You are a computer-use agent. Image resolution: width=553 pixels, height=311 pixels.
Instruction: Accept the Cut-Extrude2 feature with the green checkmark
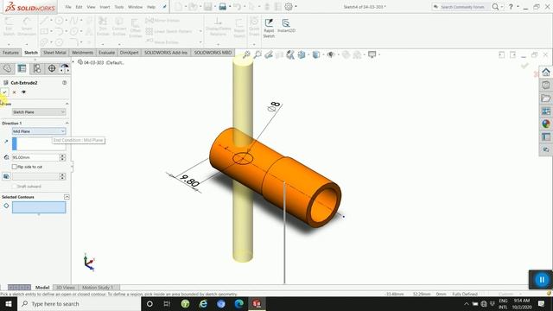[4, 92]
